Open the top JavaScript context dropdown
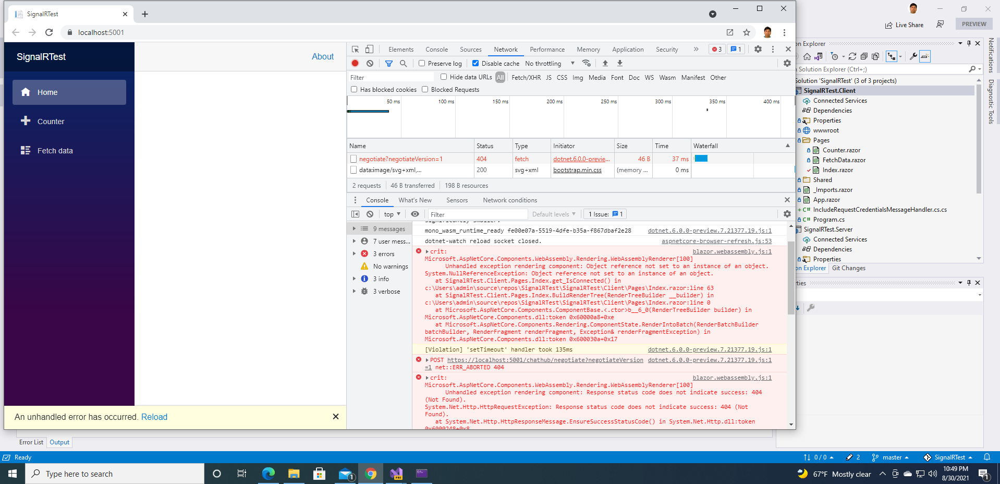 (392, 214)
